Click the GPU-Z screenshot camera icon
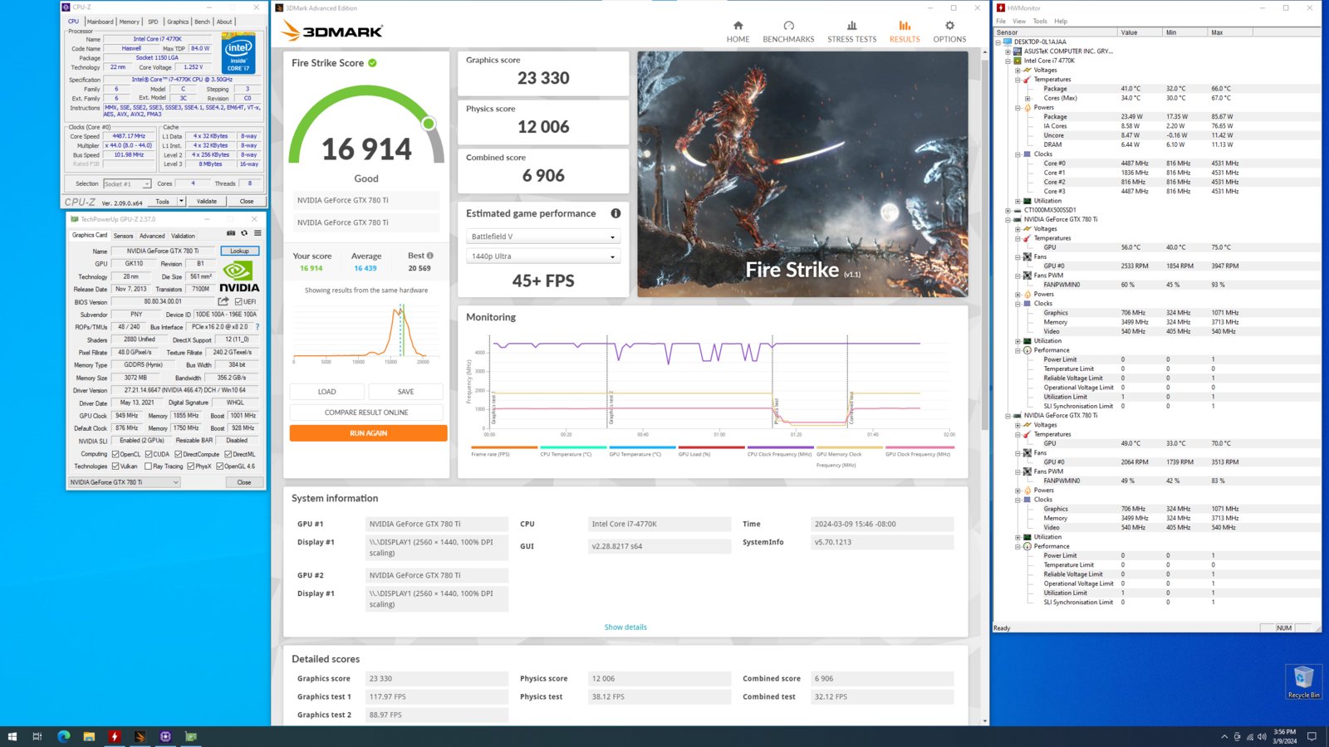 [x=231, y=233]
